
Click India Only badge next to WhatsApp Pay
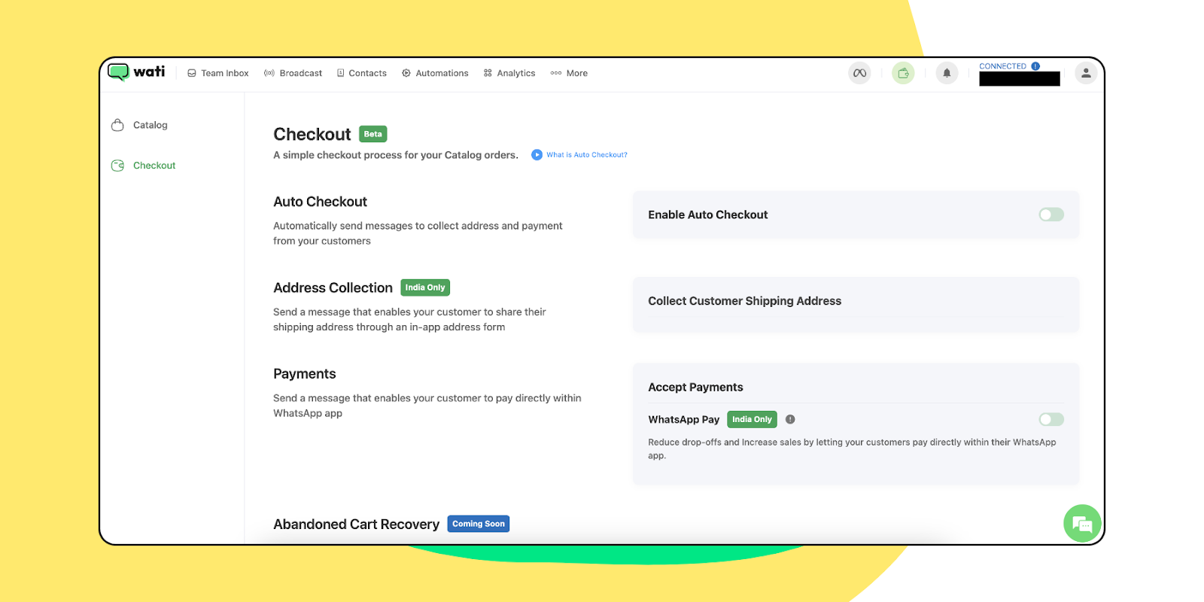(x=752, y=419)
